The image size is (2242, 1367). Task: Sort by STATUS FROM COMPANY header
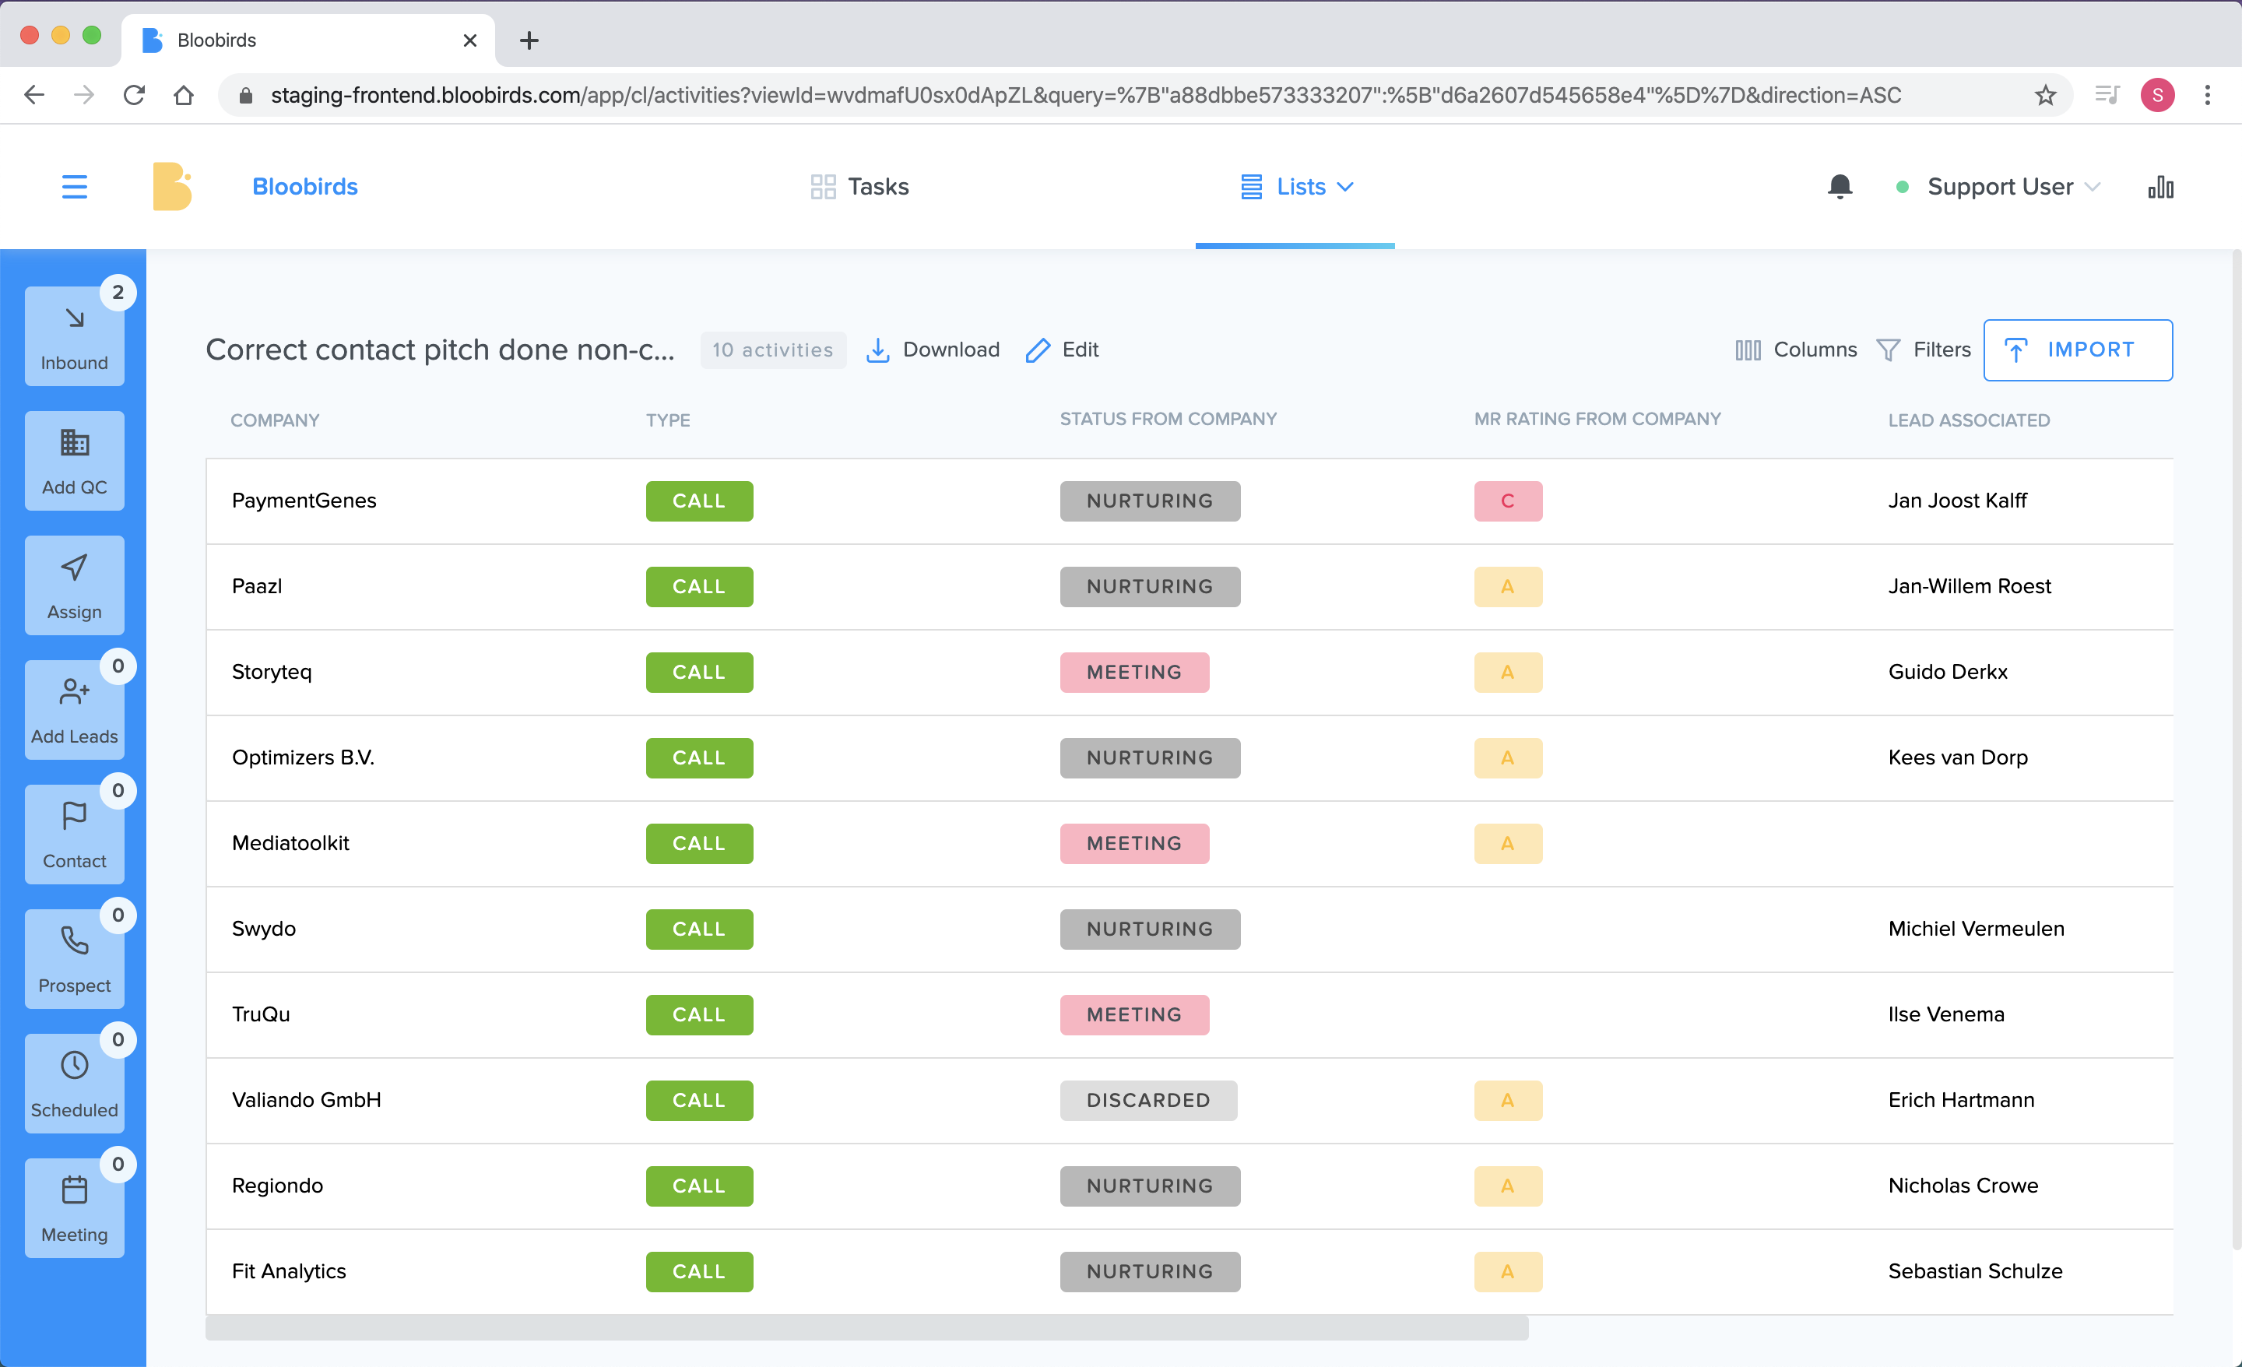(1168, 419)
